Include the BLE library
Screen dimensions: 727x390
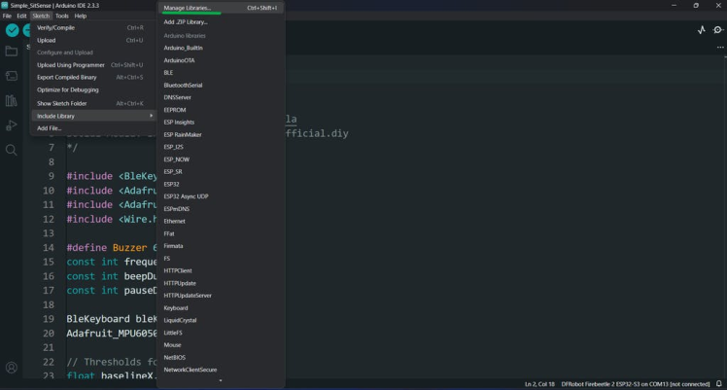221,73
